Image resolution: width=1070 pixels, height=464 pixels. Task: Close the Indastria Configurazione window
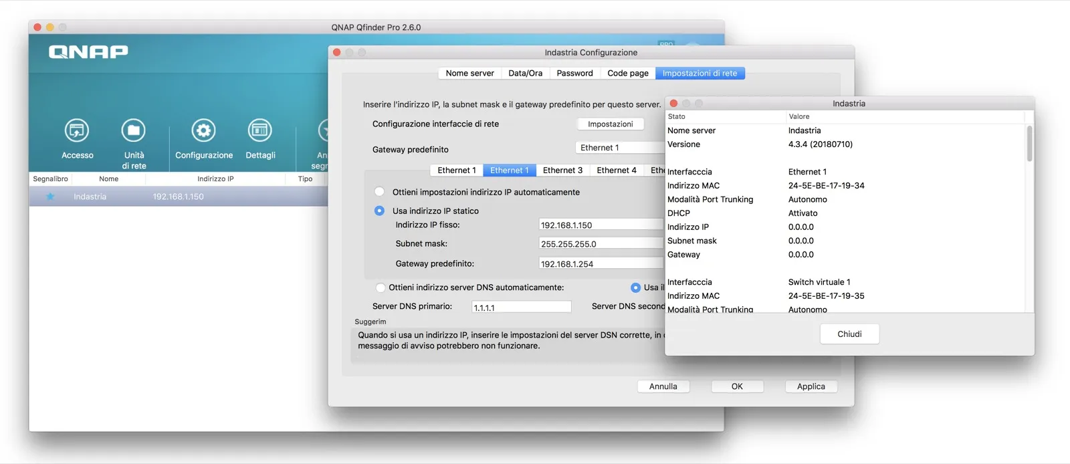click(x=336, y=52)
